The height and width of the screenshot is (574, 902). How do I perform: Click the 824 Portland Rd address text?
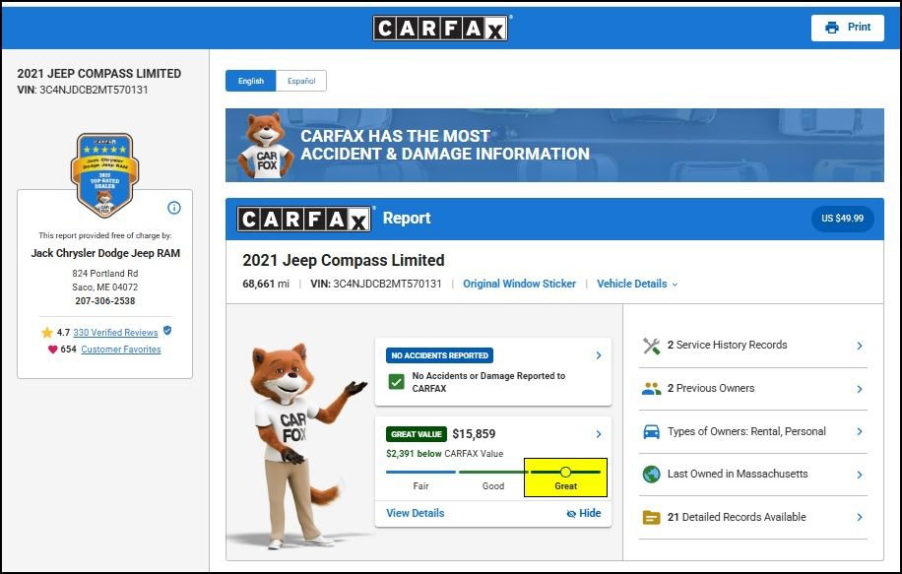pos(105,273)
